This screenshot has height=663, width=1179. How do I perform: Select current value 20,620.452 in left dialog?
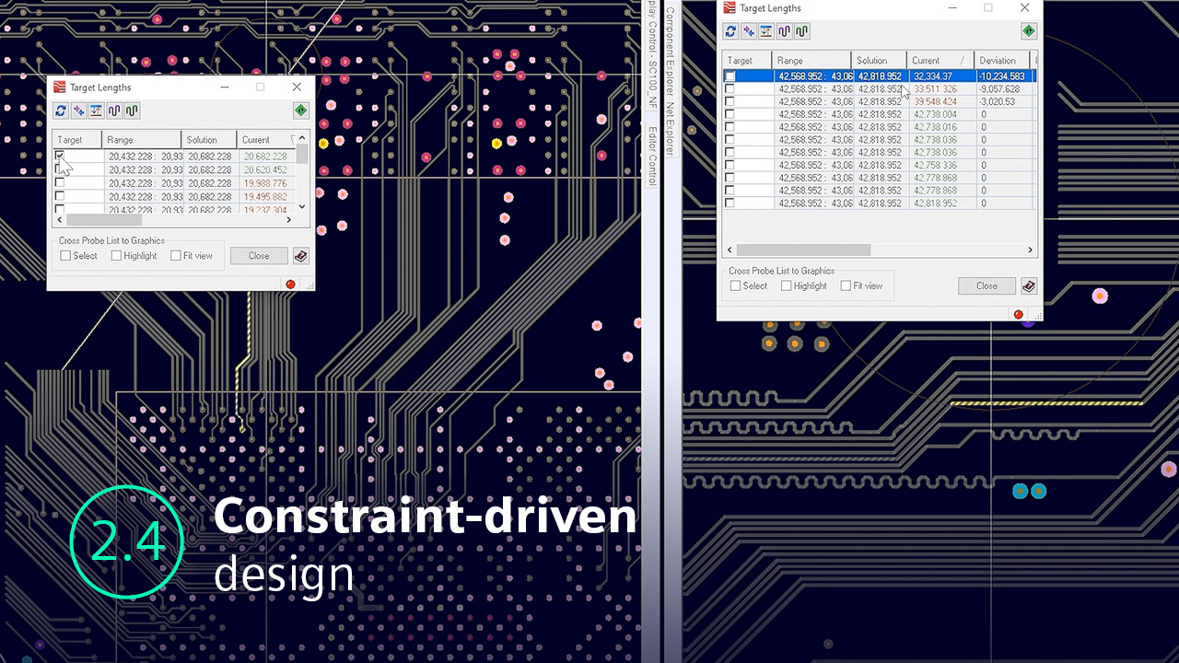(265, 170)
